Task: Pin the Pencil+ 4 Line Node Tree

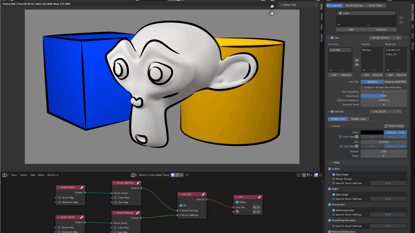Action: coord(187,175)
